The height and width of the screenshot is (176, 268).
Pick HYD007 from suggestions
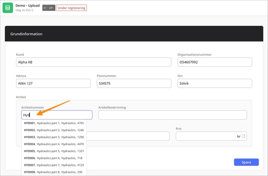[54, 165]
